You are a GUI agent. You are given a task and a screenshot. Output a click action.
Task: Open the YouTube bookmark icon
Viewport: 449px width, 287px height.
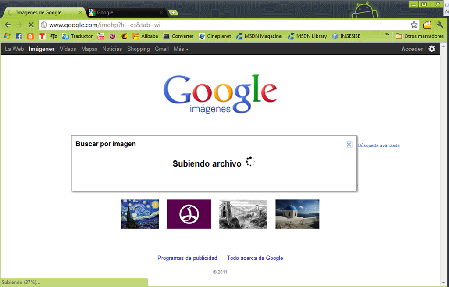pos(101,36)
